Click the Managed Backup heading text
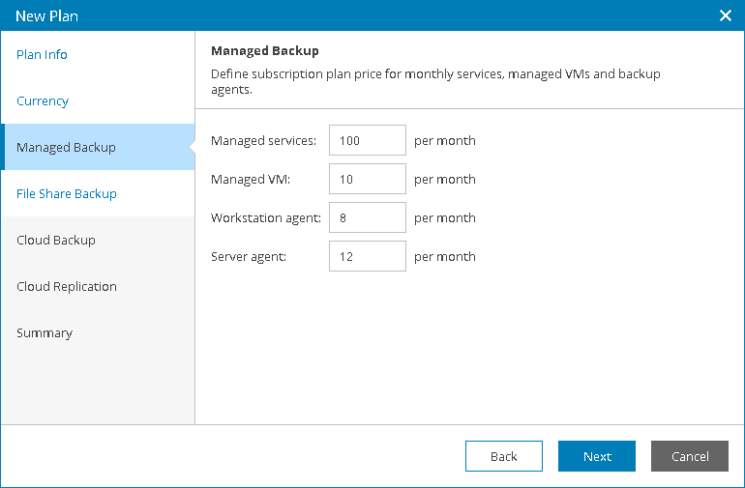745x488 pixels. click(265, 51)
